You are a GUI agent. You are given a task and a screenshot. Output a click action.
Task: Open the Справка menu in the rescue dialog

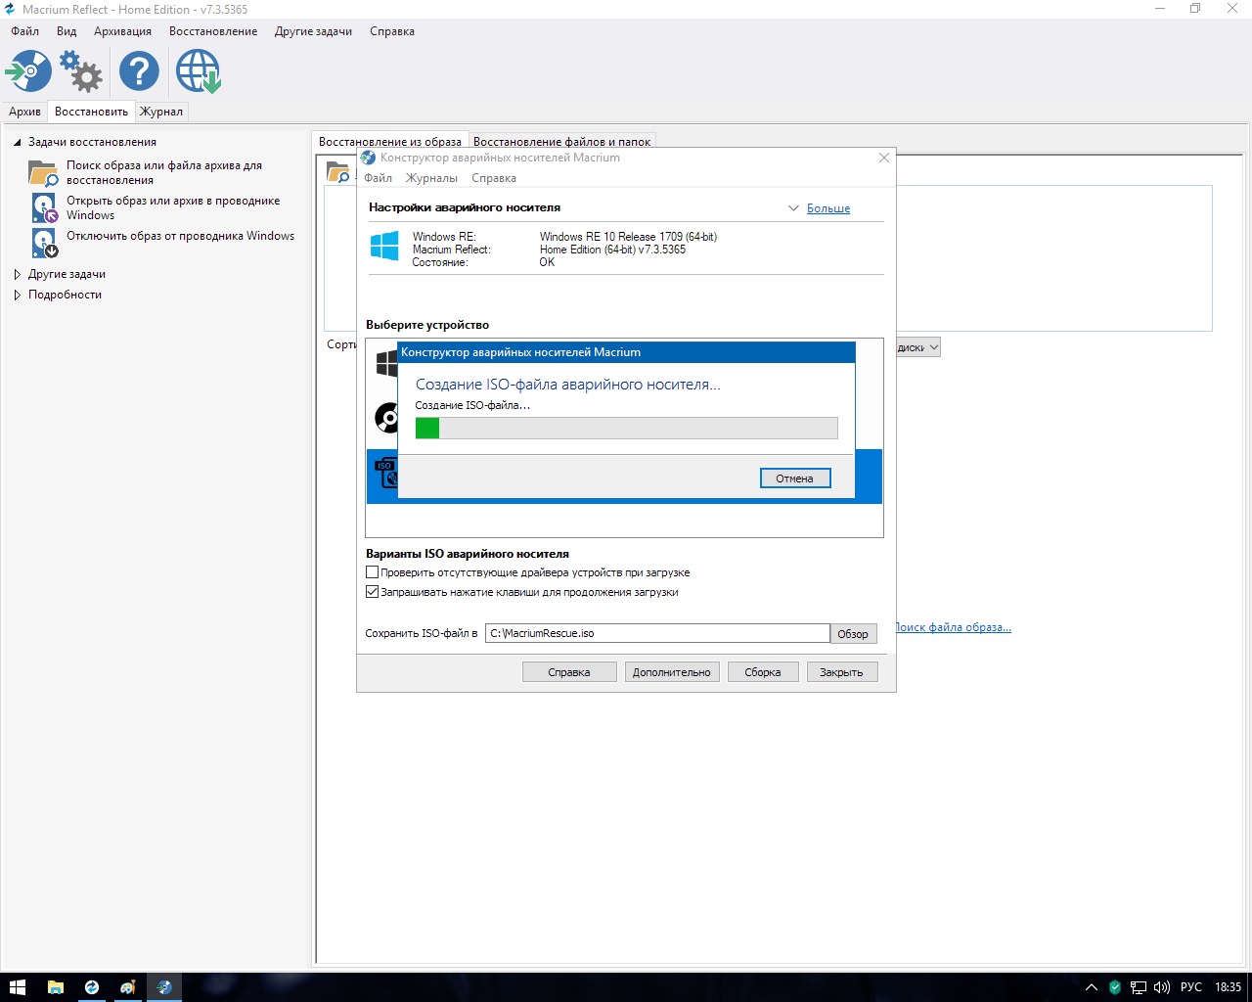(x=493, y=178)
